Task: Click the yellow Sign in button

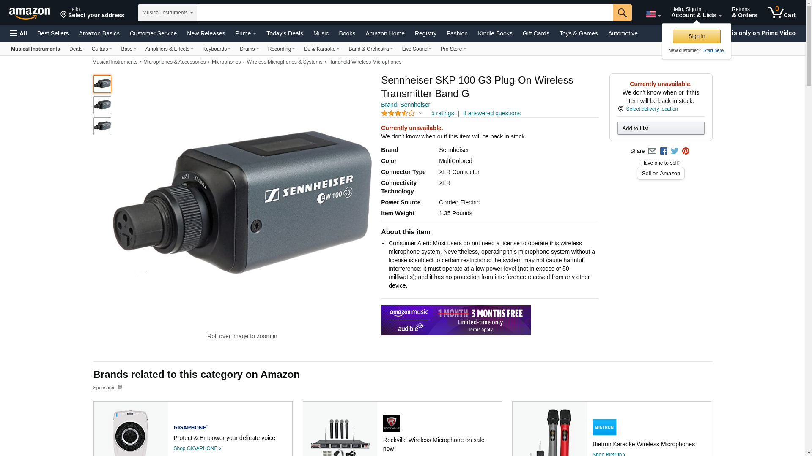Action: pyautogui.click(x=697, y=36)
